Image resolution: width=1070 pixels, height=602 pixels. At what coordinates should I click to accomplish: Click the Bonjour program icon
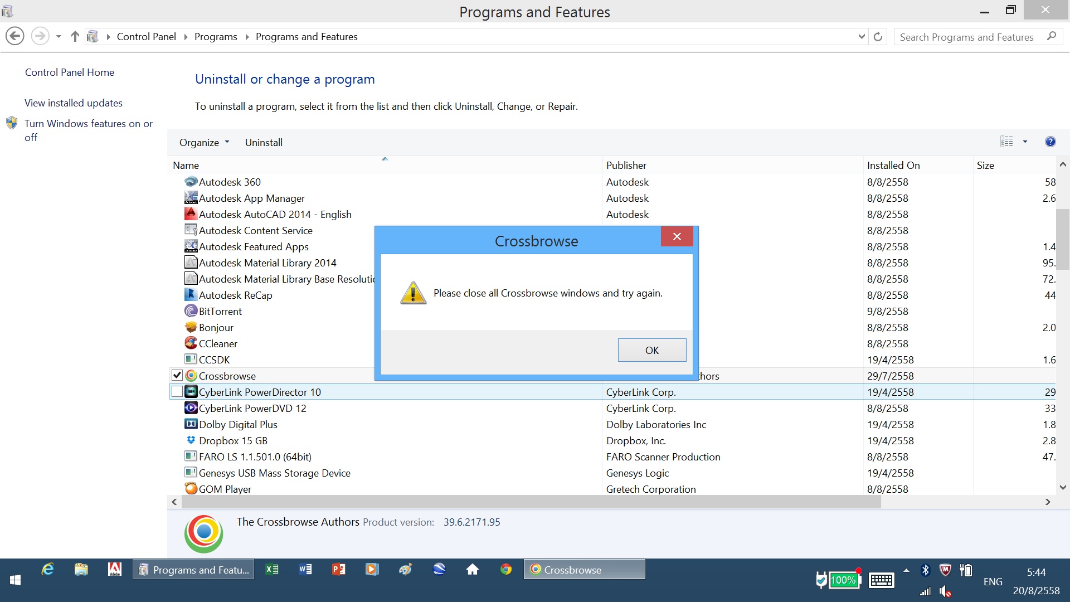click(191, 327)
